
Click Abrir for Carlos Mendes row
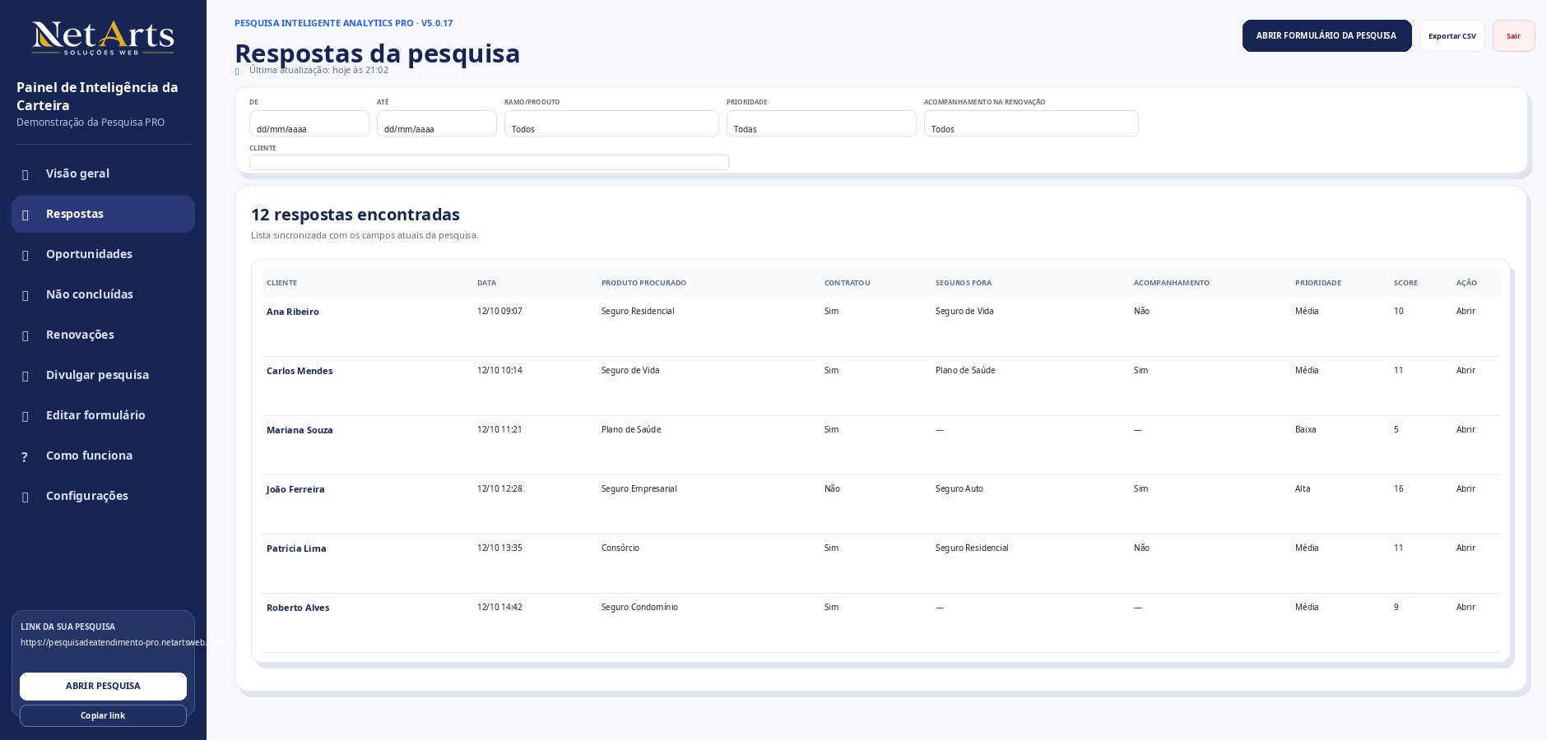point(1466,370)
